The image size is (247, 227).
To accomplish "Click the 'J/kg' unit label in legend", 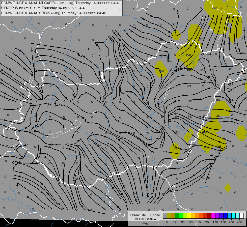I will click(145, 223).
